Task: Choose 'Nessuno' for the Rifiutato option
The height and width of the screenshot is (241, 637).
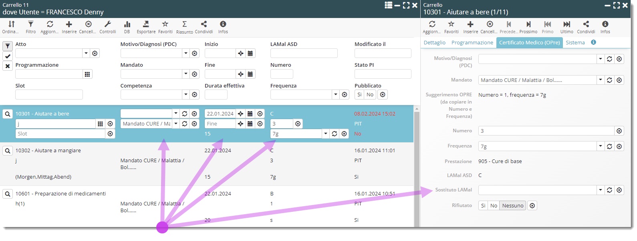Action: [512, 206]
